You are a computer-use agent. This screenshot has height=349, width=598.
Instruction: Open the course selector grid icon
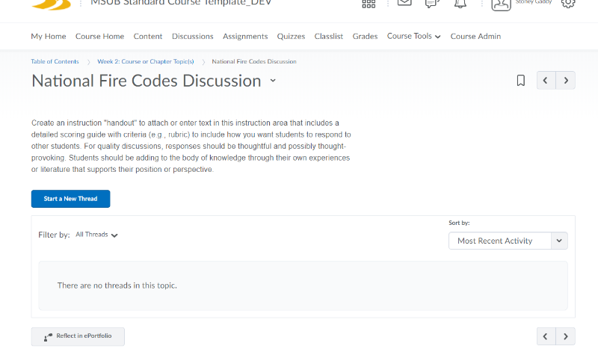tap(369, 4)
